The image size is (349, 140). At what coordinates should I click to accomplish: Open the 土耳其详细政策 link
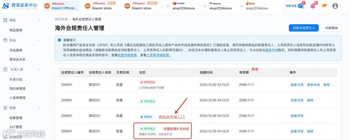[158, 55]
